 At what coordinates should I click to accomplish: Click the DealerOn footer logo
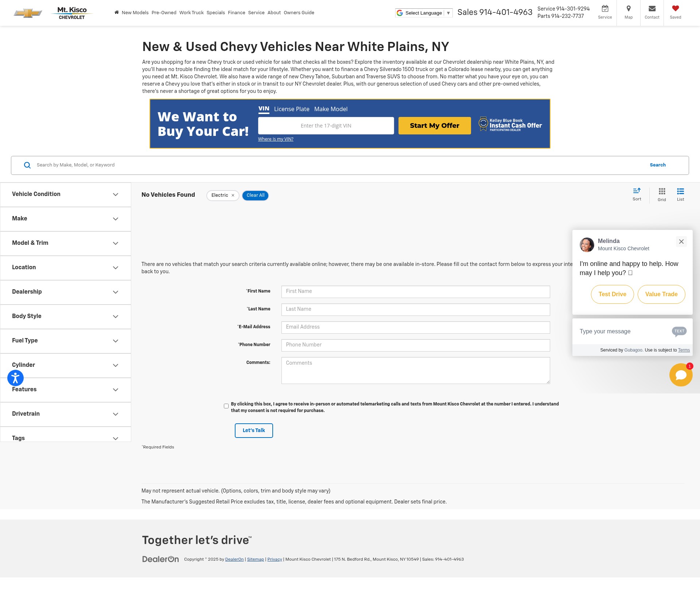160,559
